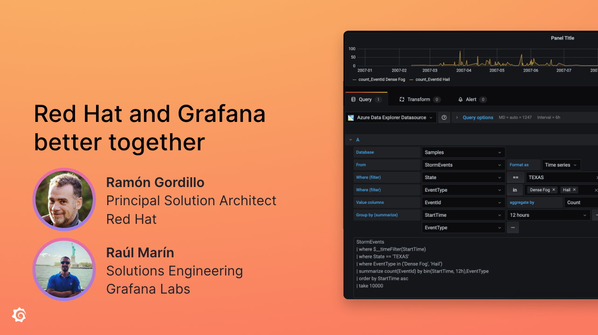Clear the TEXAS filter value
Image resolution: width=598 pixels, height=335 pixels.
(x=597, y=177)
